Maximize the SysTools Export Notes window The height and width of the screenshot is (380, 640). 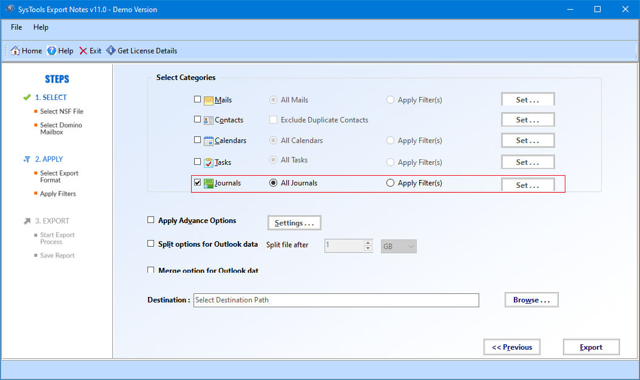point(597,9)
